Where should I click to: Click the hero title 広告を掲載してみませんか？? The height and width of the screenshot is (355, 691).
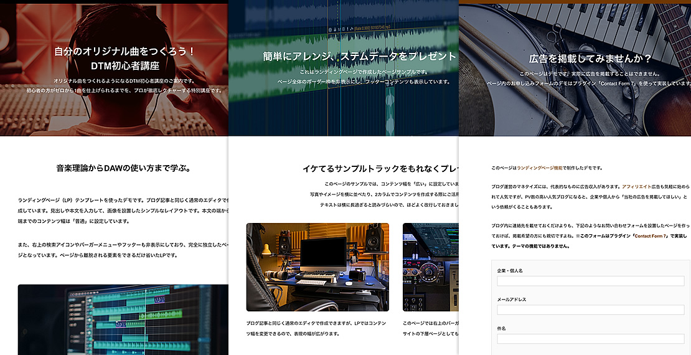[590, 59]
